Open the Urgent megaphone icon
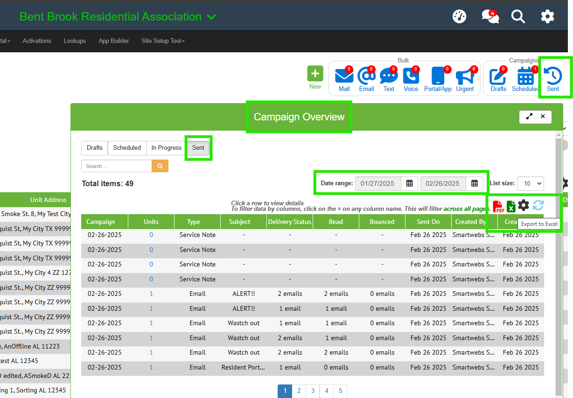The height and width of the screenshot is (398, 573). pos(465,76)
